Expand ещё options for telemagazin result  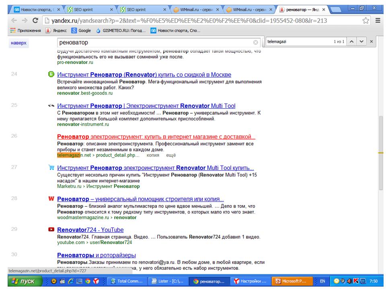pyautogui.click(x=171, y=155)
